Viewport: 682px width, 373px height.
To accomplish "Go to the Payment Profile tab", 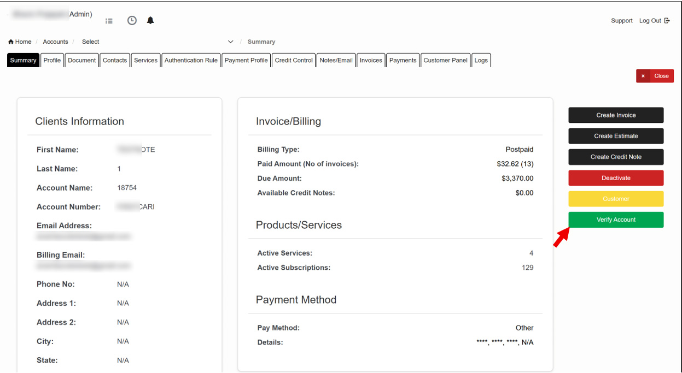I will click(x=246, y=61).
